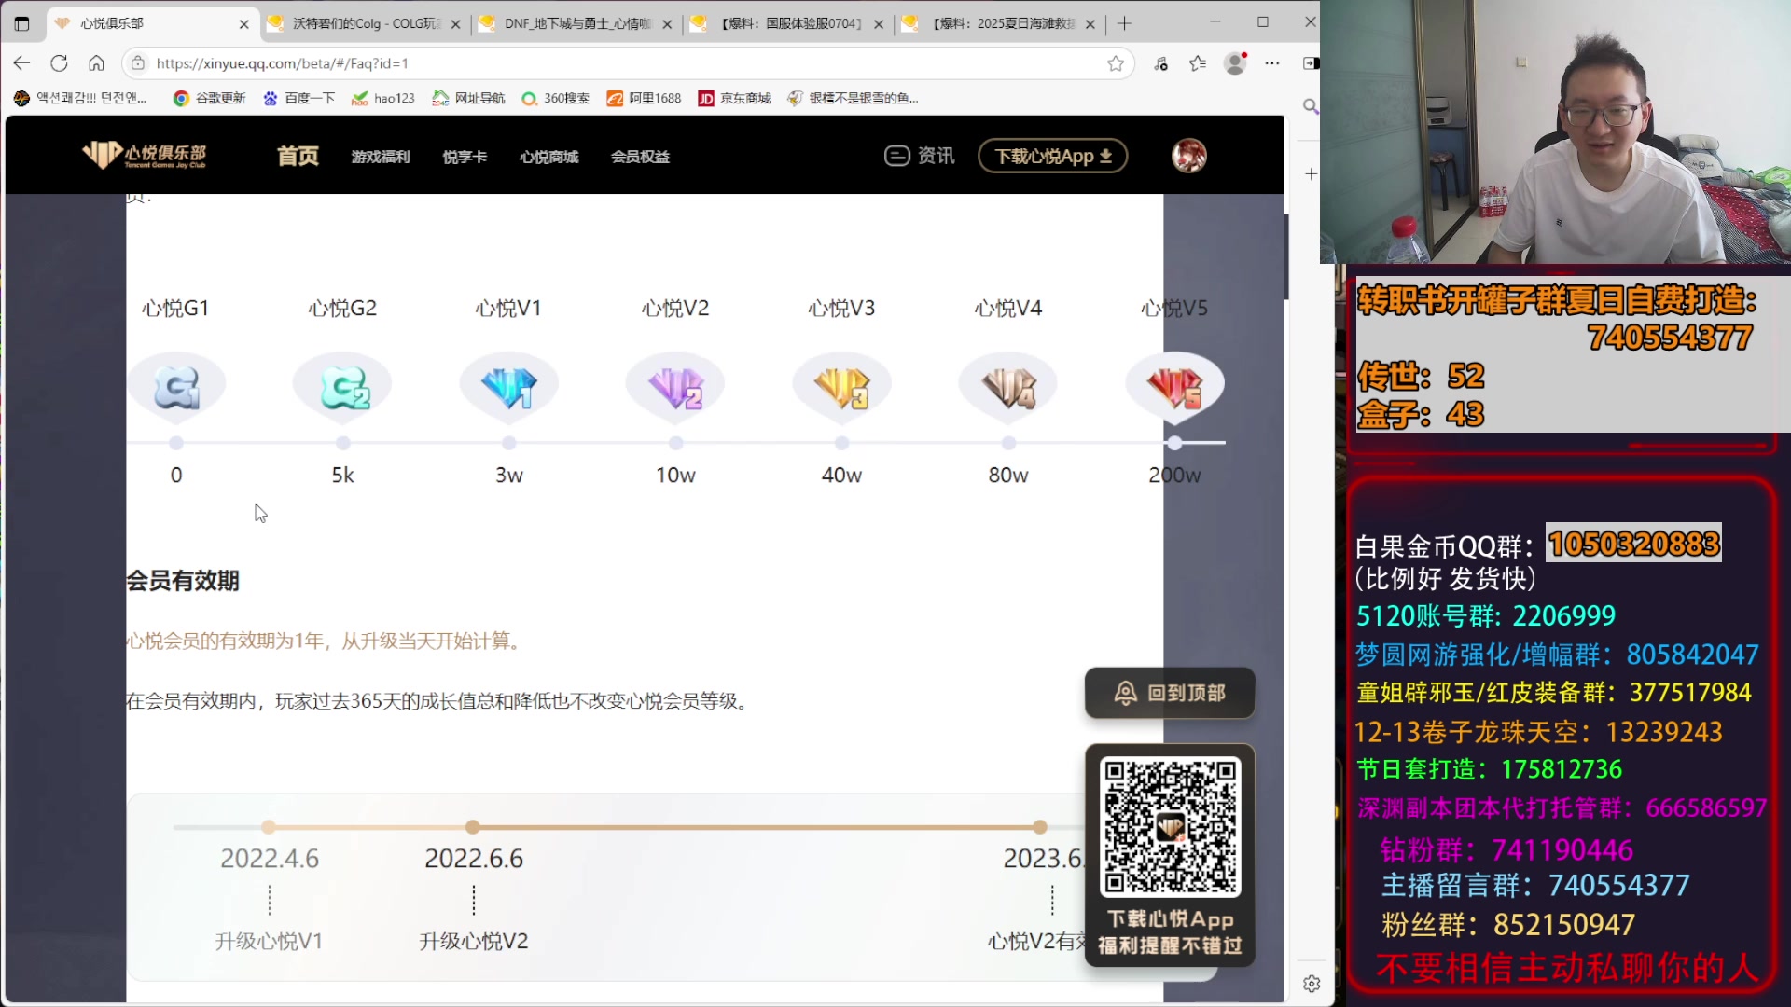Switch to DNF_地下城与勇士 tab

[576, 23]
